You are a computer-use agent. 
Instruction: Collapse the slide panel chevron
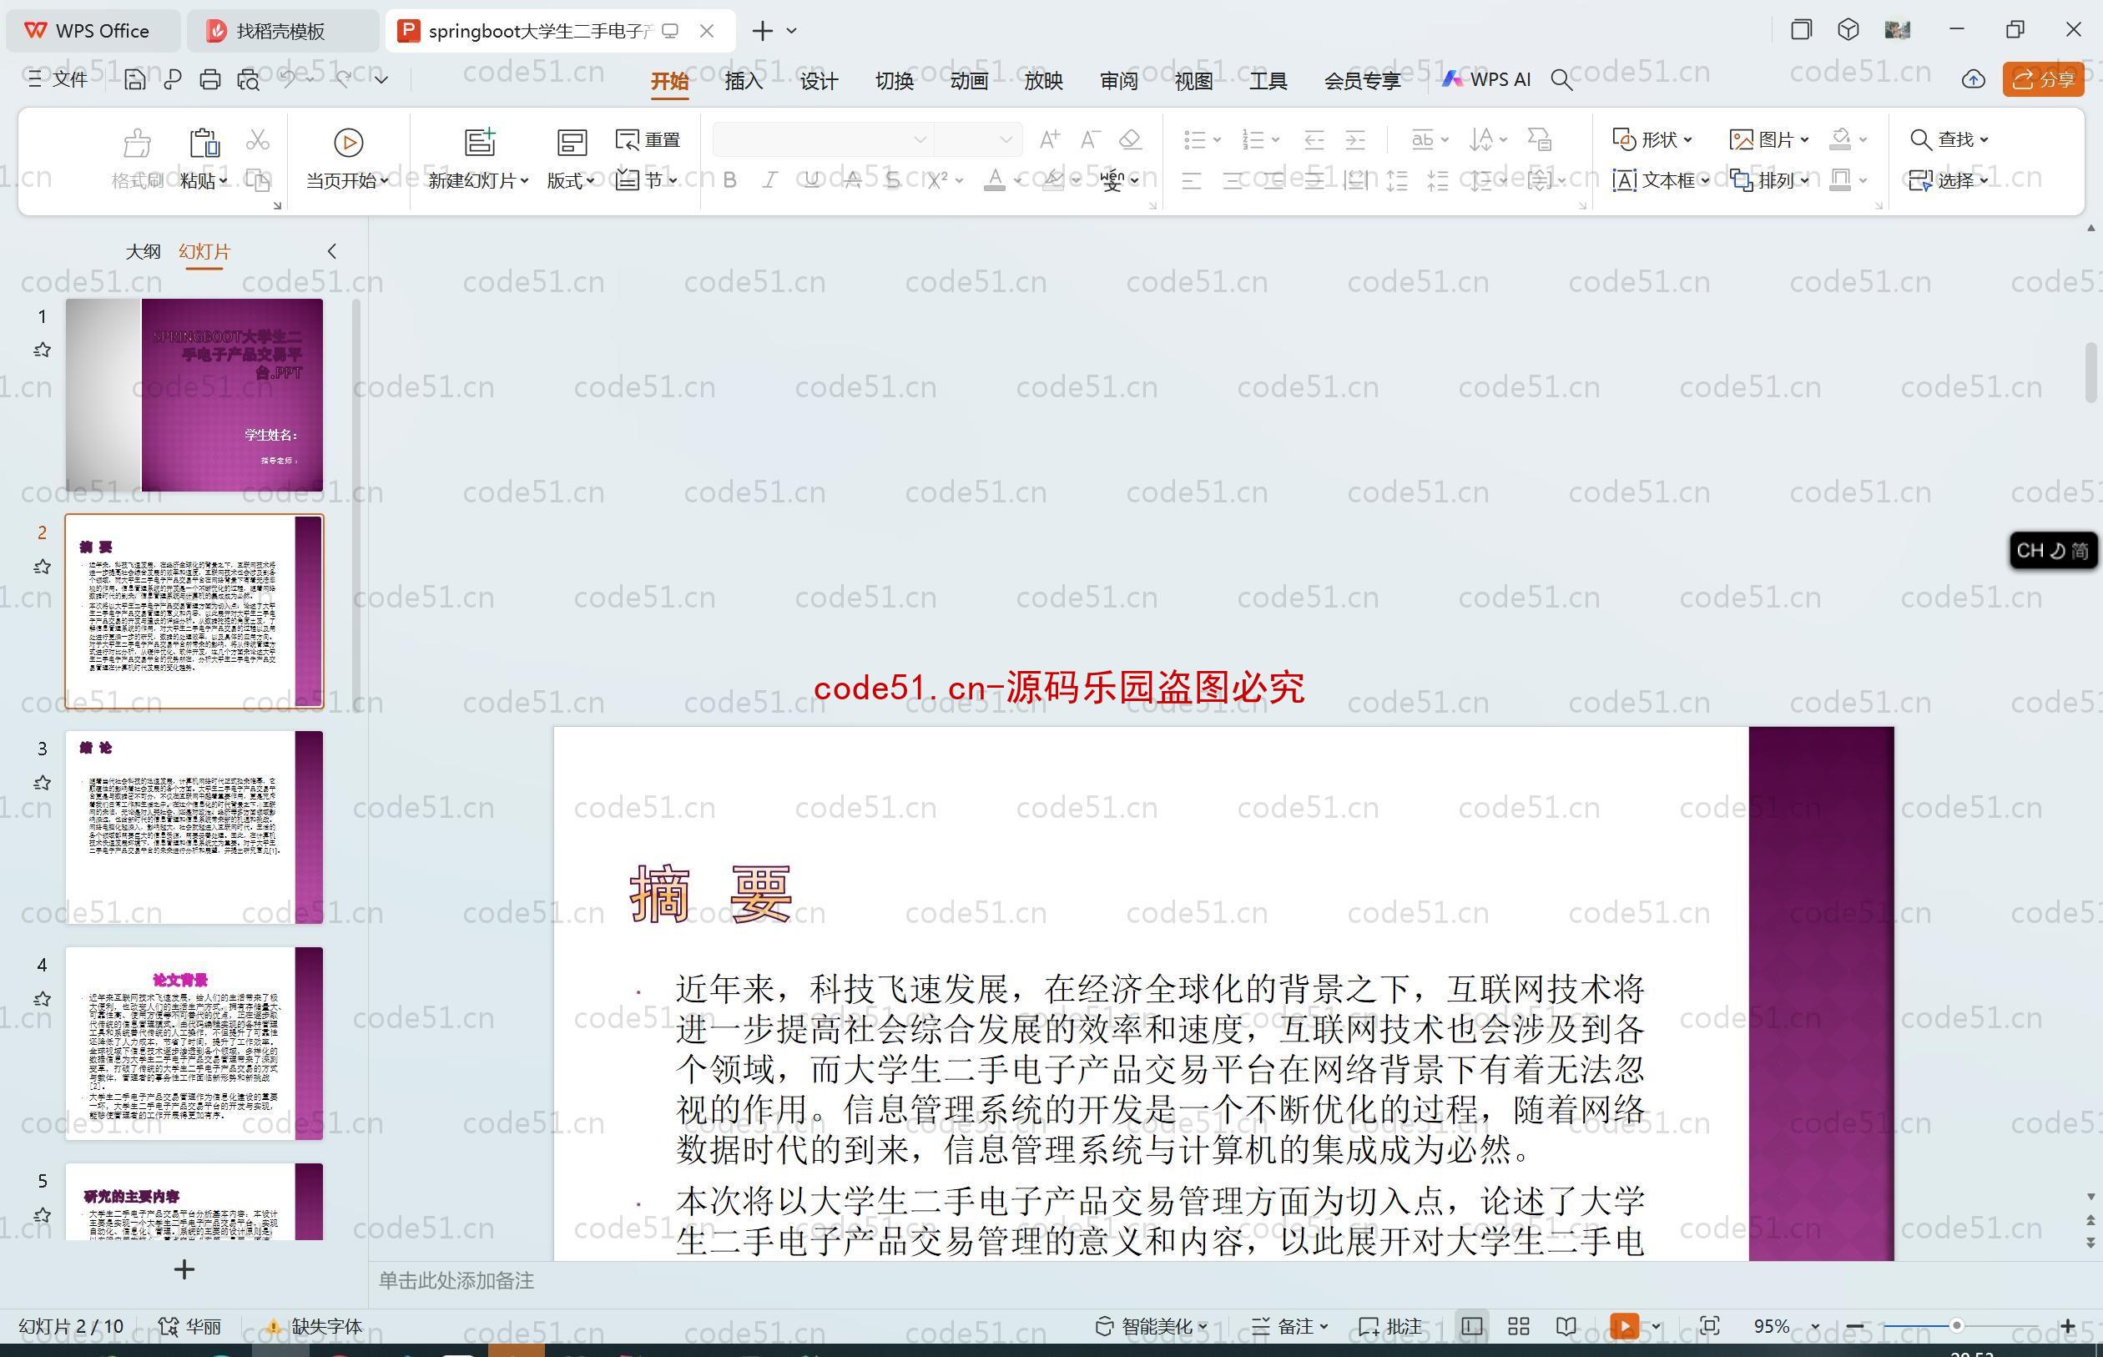[x=332, y=251]
